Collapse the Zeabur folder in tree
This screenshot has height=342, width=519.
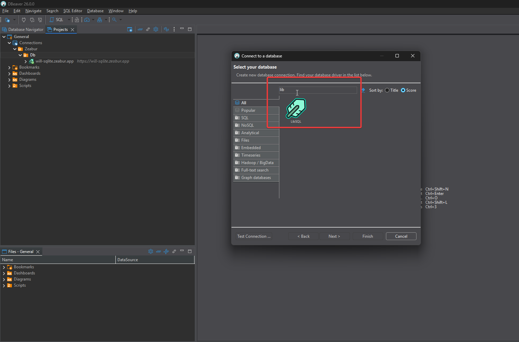point(15,49)
